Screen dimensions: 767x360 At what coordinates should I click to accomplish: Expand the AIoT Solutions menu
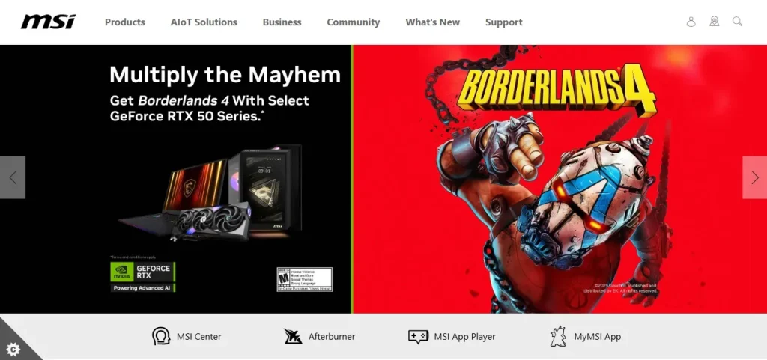tap(204, 22)
